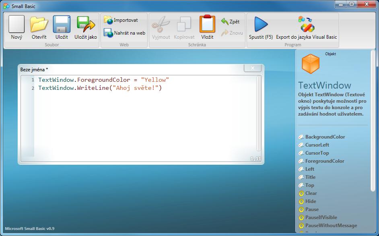Close the Small Basic application window
Screen dimensions: 379x236
tap(367, 4)
